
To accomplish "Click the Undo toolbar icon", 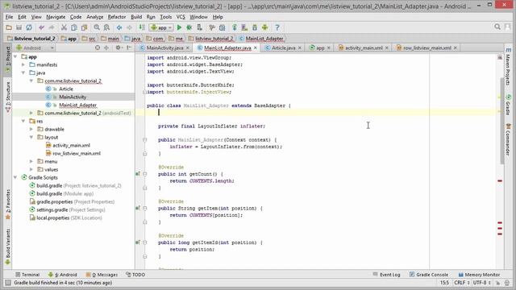I will pyautogui.click(x=41, y=27).
